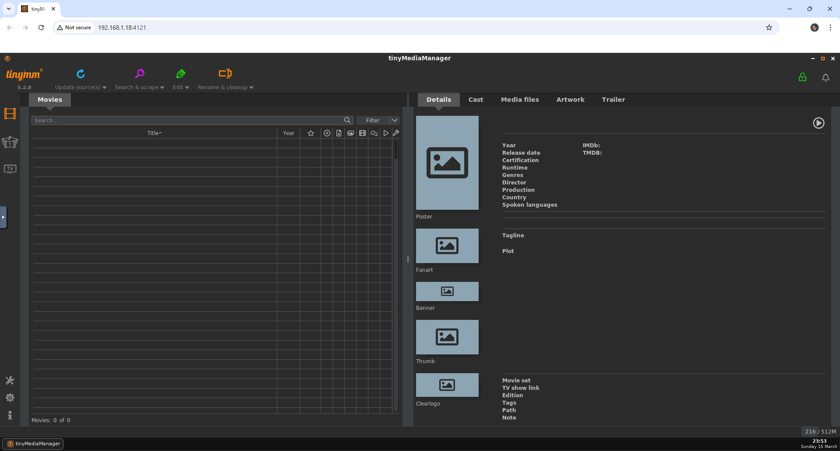Click the Poster placeholder thumbnail

coord(447,163)
